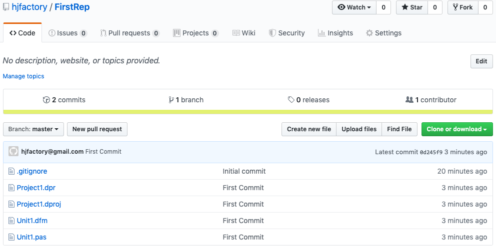Open the repository Settings tab
Image resolution: width=496 pixels, height=249 pixels.
tap(383, 33)
